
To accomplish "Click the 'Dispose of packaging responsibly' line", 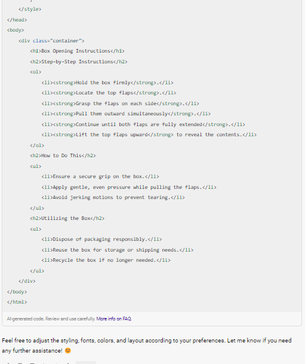I will [101, 239].
